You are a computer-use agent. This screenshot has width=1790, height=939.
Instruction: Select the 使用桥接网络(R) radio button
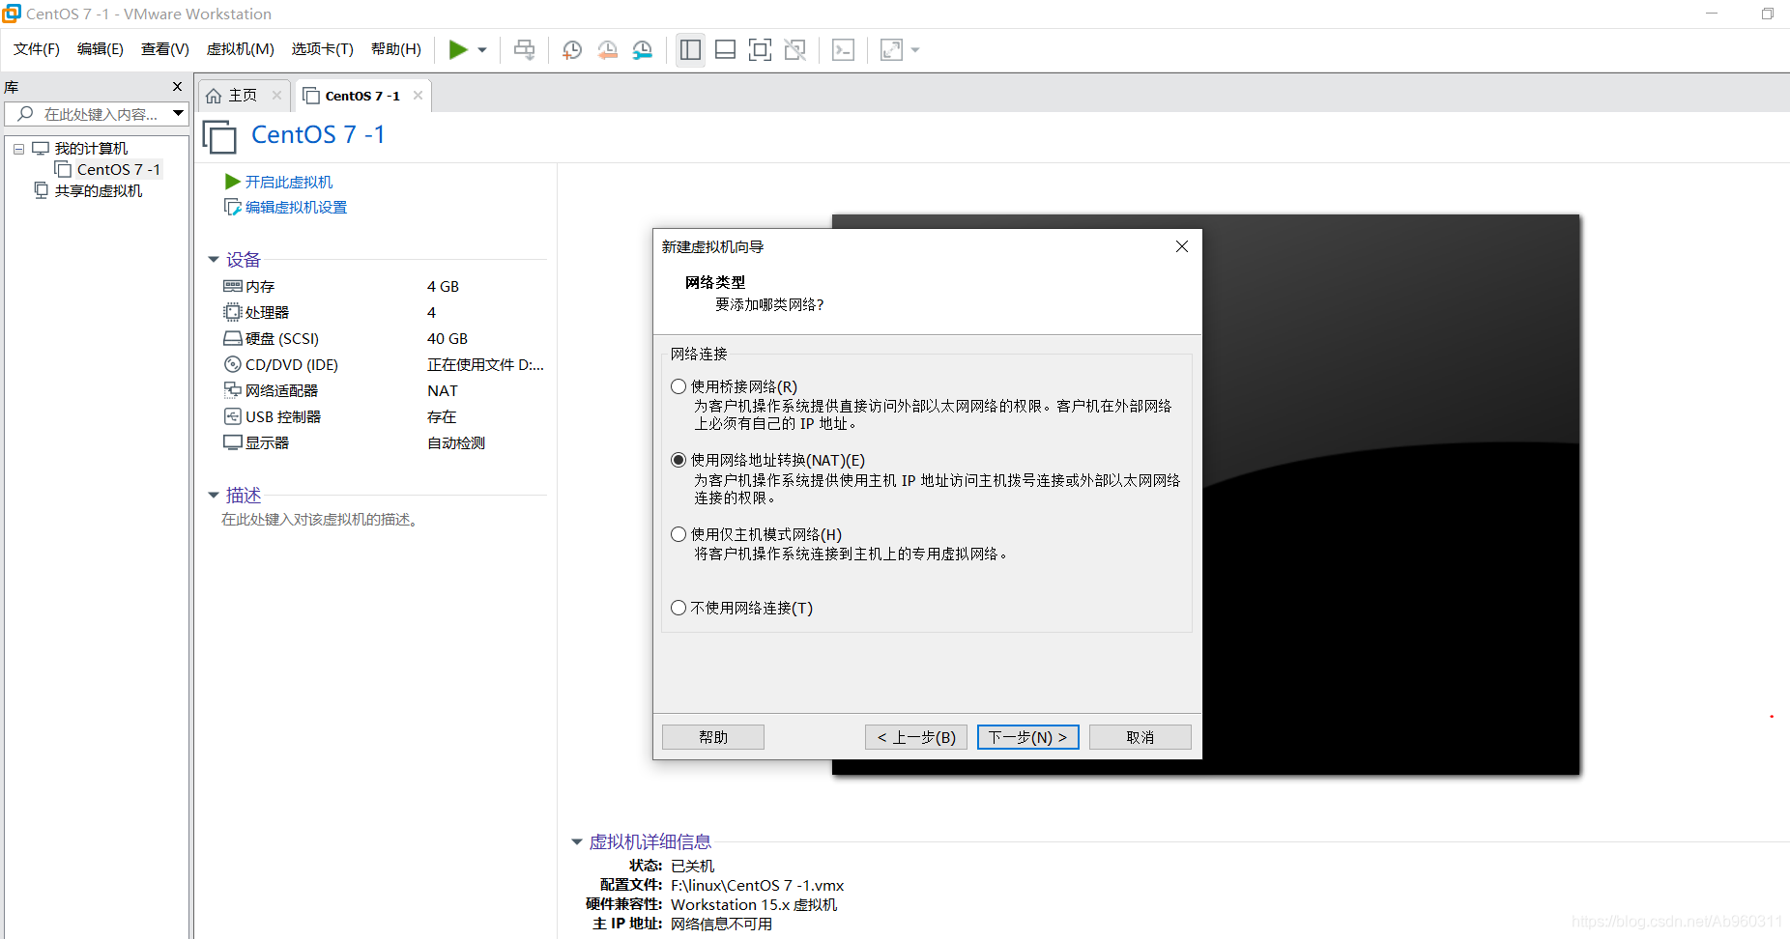click(x=678, y=386)
